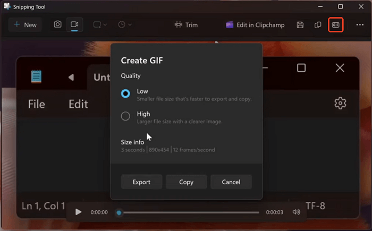The image size is (372, 231).
Task: Click the Snipping Tool app icon
Action: tap(7, 7)
